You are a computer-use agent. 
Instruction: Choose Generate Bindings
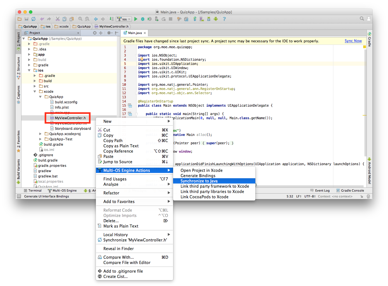click(x=214, y=176)
